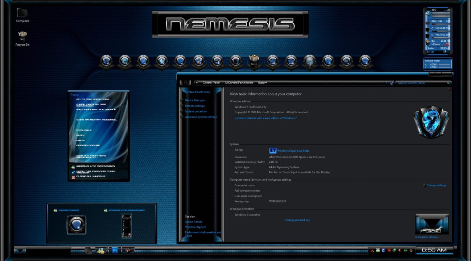This screenshot has width=471, height=261.
Task: Open Remote settings
Action: [x=195, y=106]
